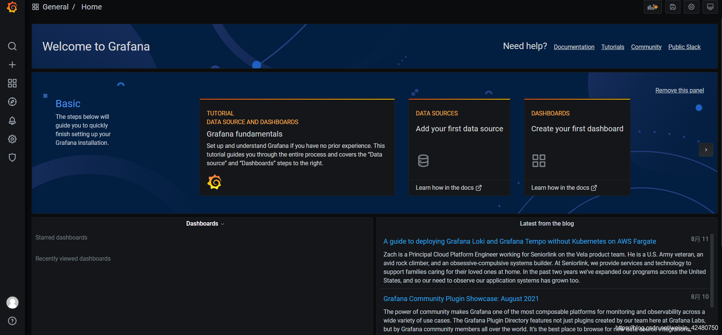Open the Documentation help link

click(574, 47)
